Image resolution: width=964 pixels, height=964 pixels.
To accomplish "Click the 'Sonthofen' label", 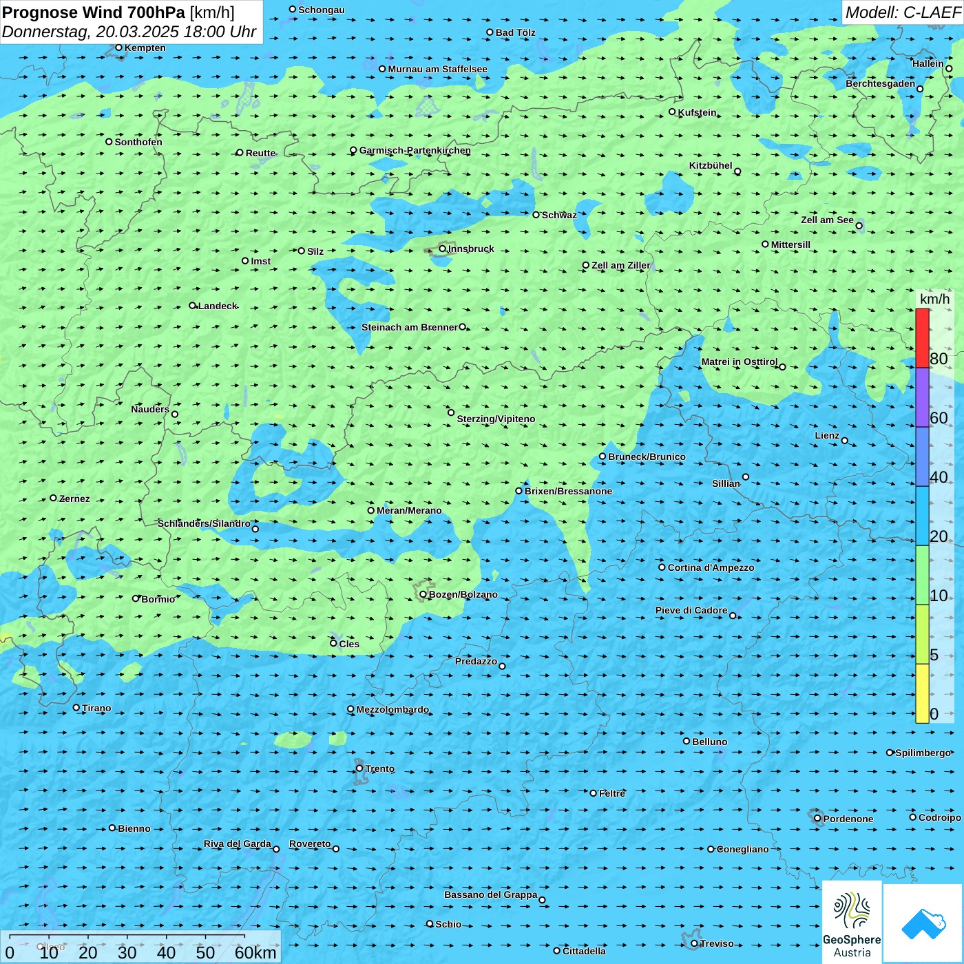I will pos(138,142).
